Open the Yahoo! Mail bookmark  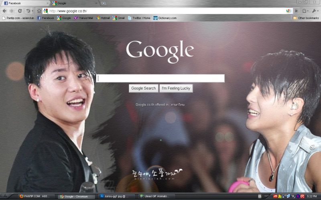click(x=83, y=18)
